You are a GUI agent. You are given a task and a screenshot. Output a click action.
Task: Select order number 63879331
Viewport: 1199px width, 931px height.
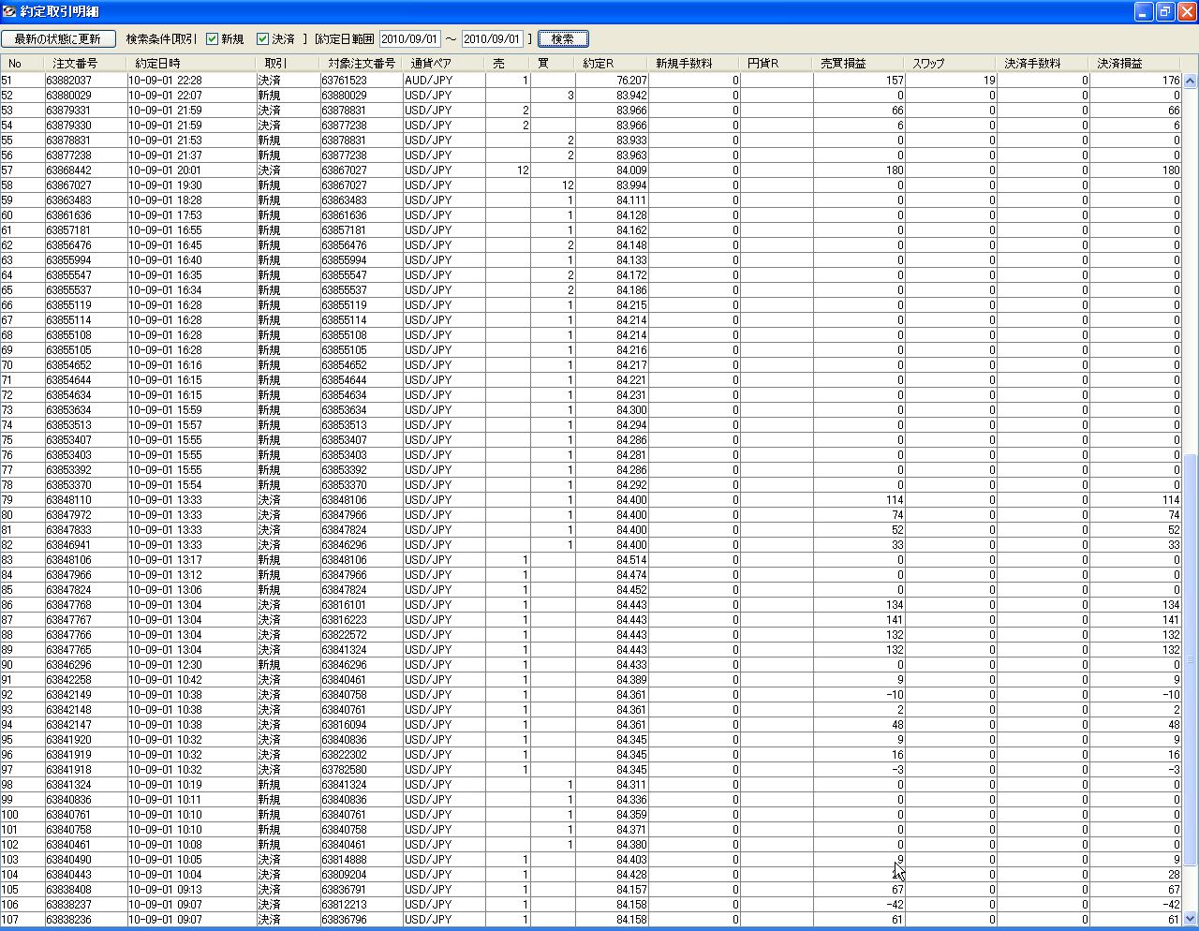tap(68, 111)
